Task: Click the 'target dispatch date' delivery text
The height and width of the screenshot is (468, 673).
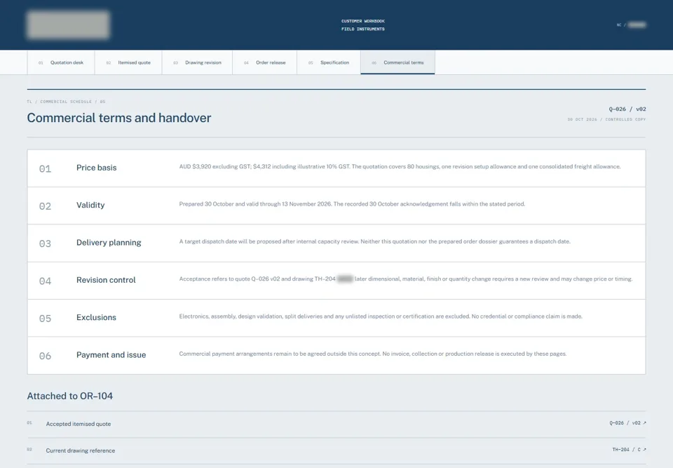Action: pos(374,241)
